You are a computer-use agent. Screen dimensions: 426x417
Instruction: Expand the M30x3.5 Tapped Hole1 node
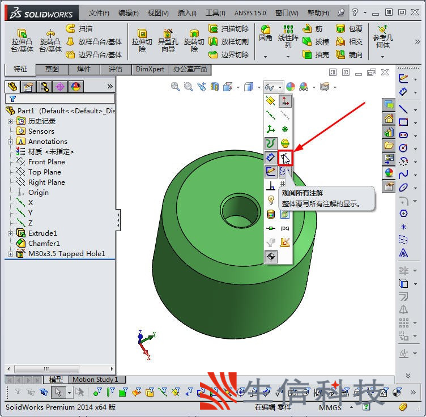(x=10, y=254)
